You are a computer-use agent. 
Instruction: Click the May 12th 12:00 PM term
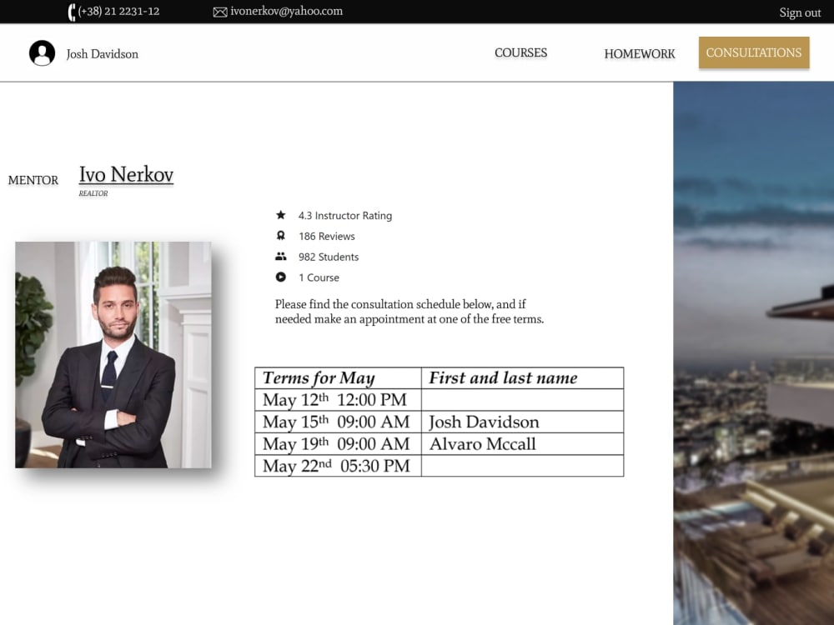pyautogui.click(x=335, y=400)
